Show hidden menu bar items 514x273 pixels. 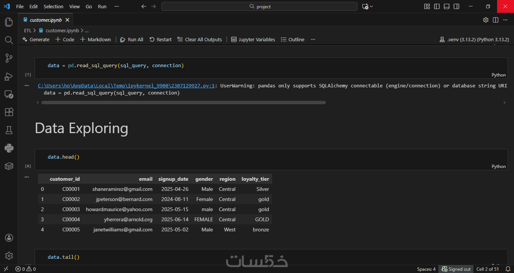pos(116,6)
